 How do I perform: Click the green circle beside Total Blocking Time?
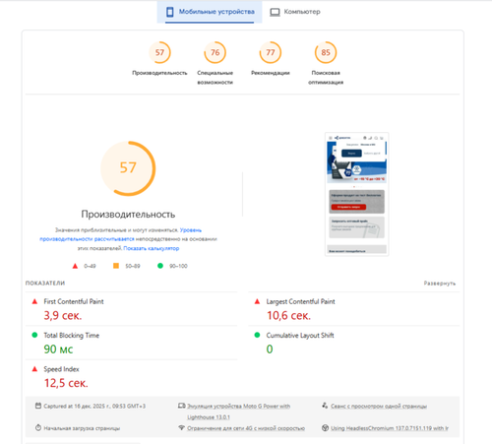coord(34,335)
